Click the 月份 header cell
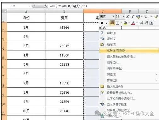This screenshot has width=159, height=120. pos(26,18)
